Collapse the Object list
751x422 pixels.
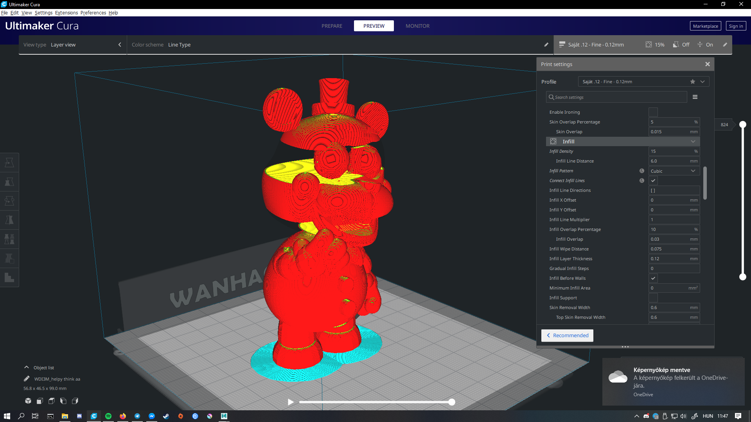tap(27, 367)
